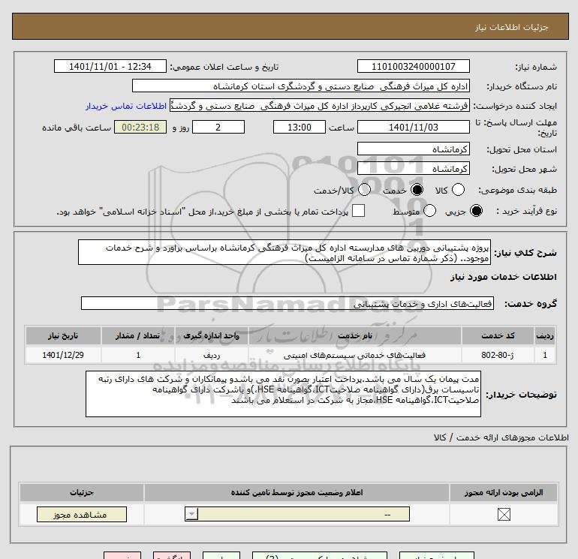The height and width of the screenshot is (559, 578).
Task: Click the اطلاعات خدمات مورد نیاز heading
Action: coord(504,277)
